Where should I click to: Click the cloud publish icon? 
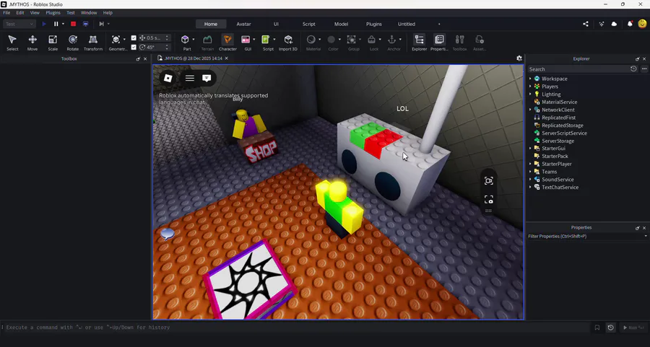click(x=614, y=24)
